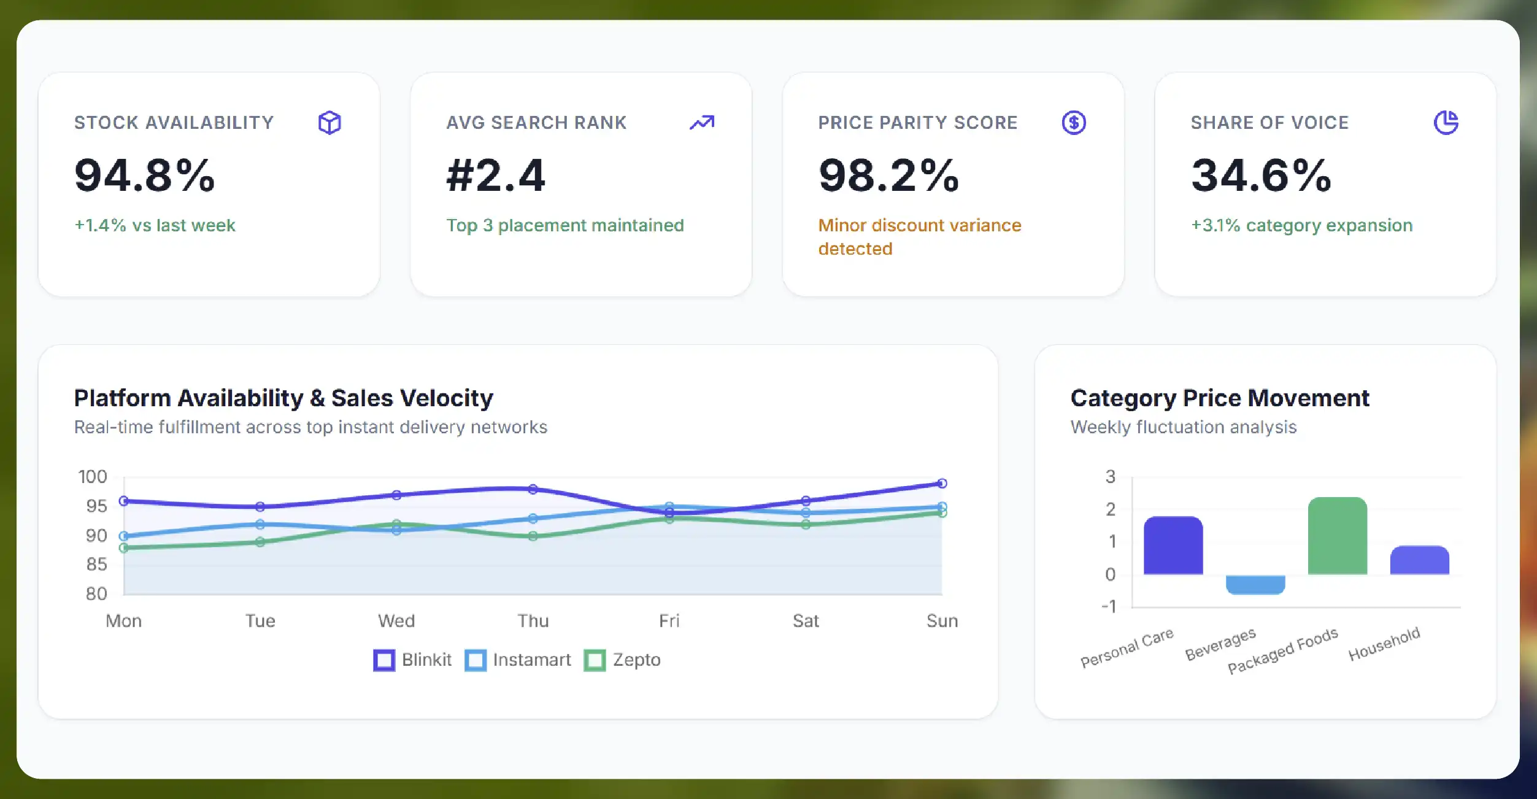Click '+3.1% category expansion' text
1537x799 pixels.
tap(1302, 226)
